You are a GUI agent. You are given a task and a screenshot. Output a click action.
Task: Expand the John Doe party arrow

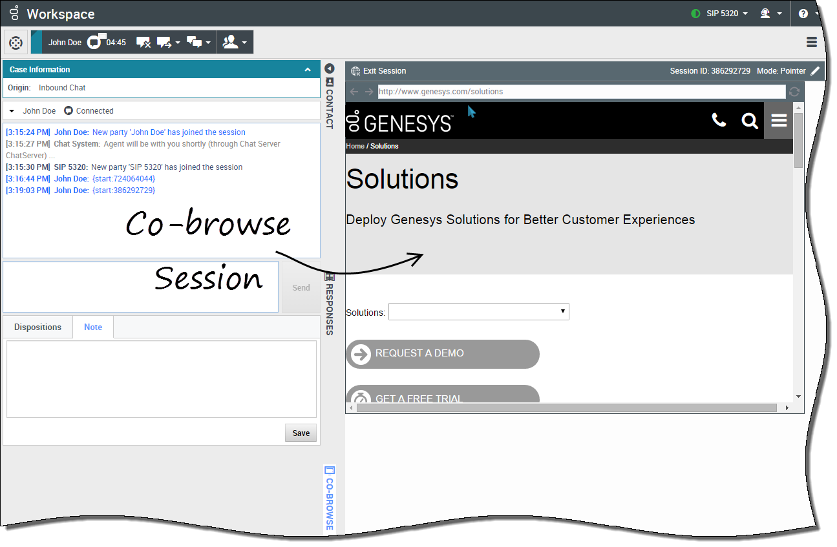coord(12,111)
